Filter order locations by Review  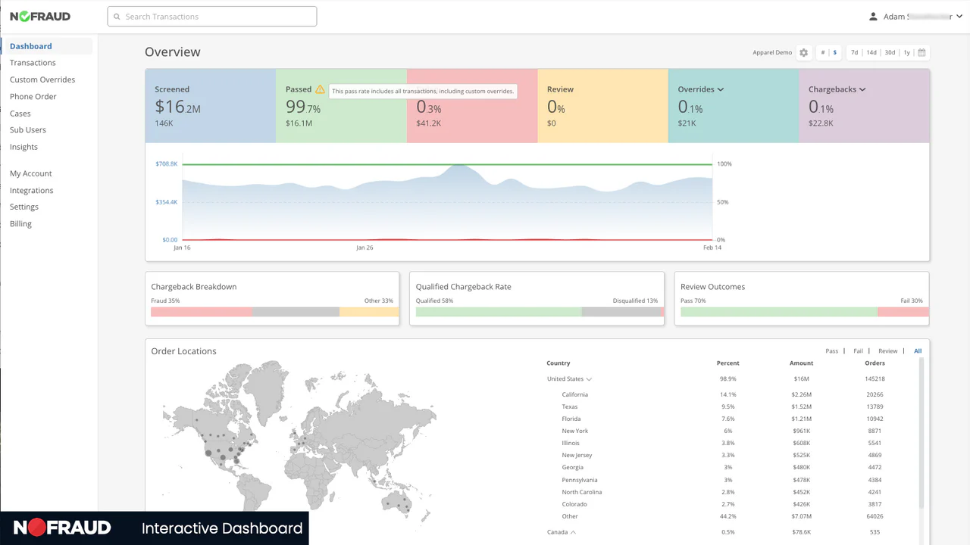[x=887, y=351]
